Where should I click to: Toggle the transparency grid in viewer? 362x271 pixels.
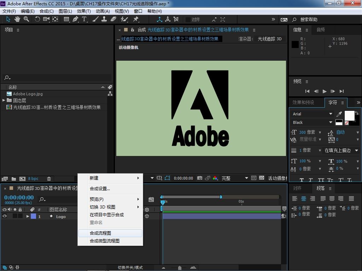point(262,178)
